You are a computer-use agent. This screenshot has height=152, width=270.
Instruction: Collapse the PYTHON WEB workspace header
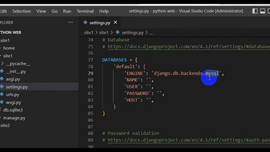[x=11, y=33]
